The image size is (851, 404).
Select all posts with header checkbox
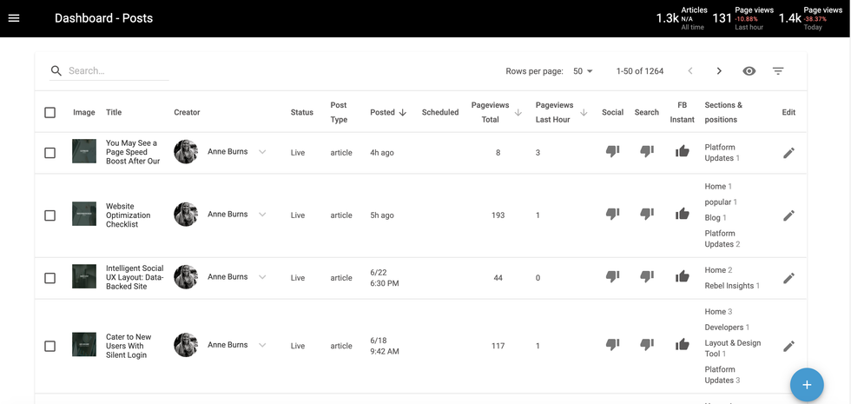[x=50, y=113]
